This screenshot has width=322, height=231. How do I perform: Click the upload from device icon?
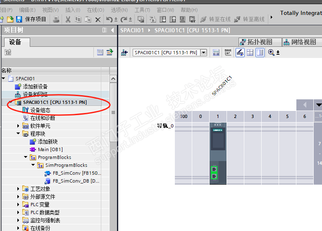coord(172,19)
